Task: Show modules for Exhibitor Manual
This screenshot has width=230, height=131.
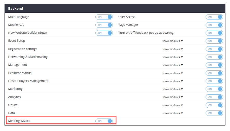Action: point(173,73)
